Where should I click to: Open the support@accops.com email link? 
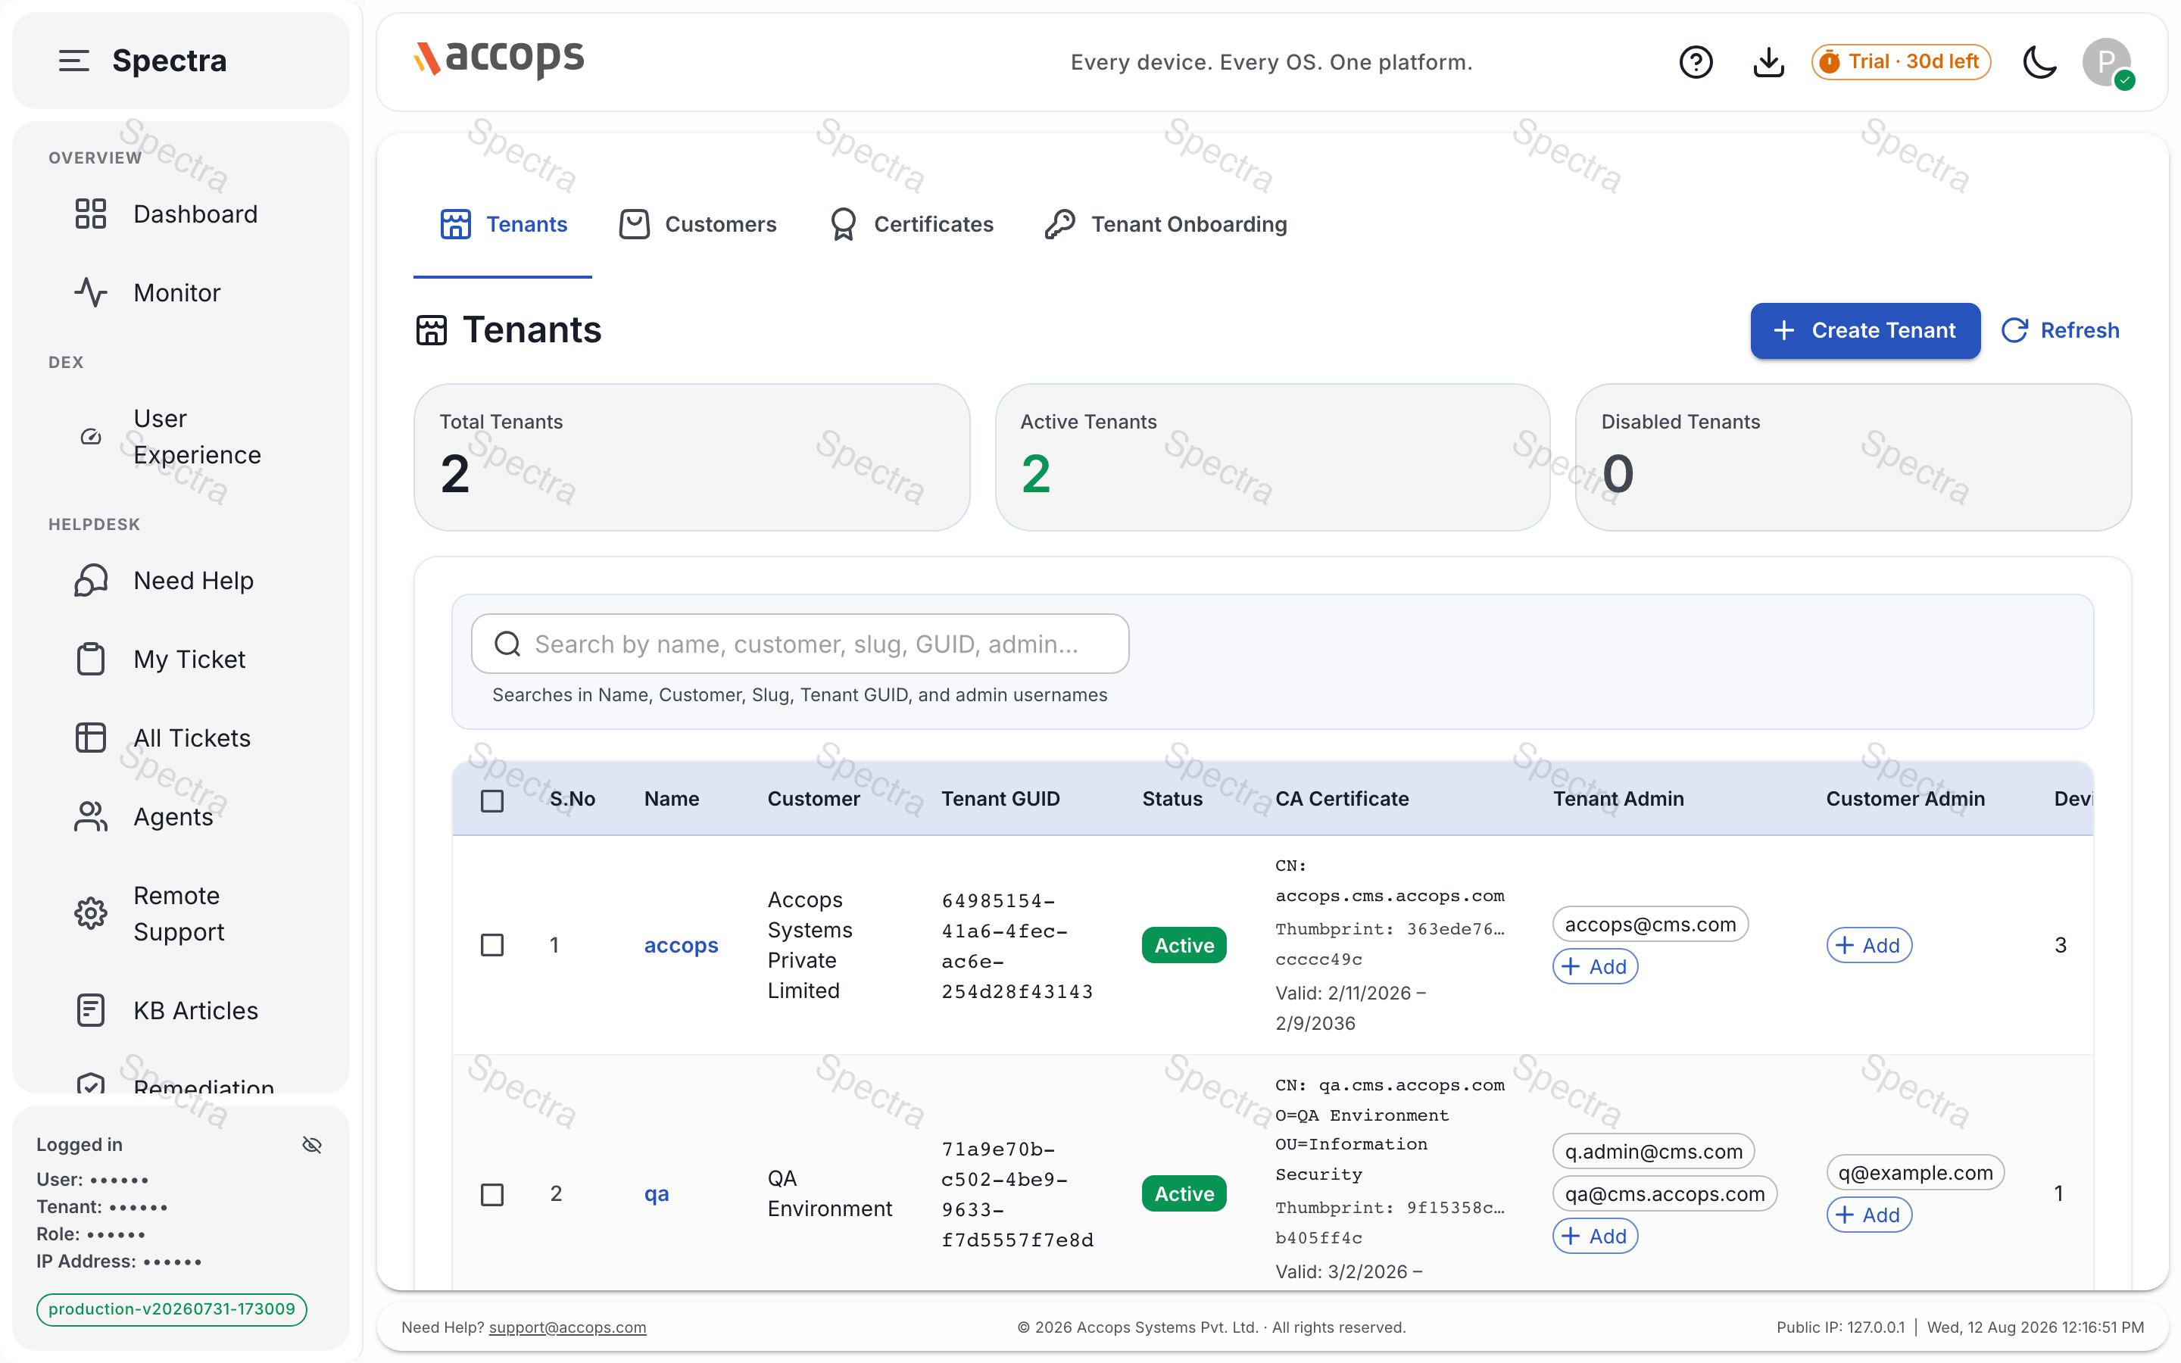(567, 1327)
